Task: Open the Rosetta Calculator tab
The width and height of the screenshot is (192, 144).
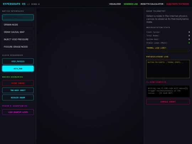Action: (x=152, y=4)
